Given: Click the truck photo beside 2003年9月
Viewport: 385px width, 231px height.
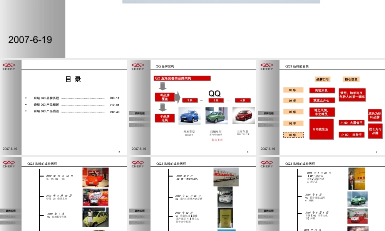Looking at the screenshot, I should click(226, 177).
